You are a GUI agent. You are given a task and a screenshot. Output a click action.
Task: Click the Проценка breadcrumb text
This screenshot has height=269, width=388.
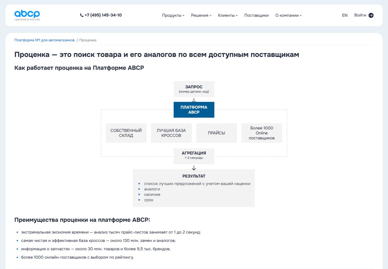point(88,40)
